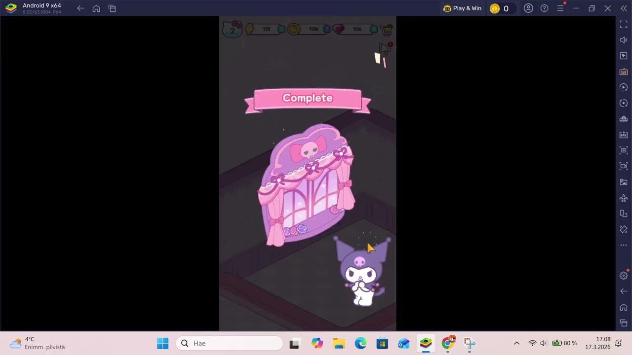Click the install APK icon
632x355 pixels.
624,135
